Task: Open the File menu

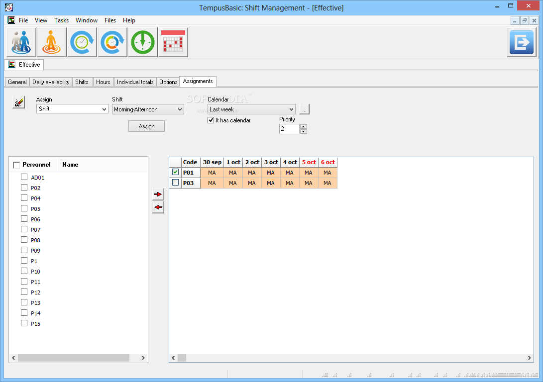Action: 23,20
